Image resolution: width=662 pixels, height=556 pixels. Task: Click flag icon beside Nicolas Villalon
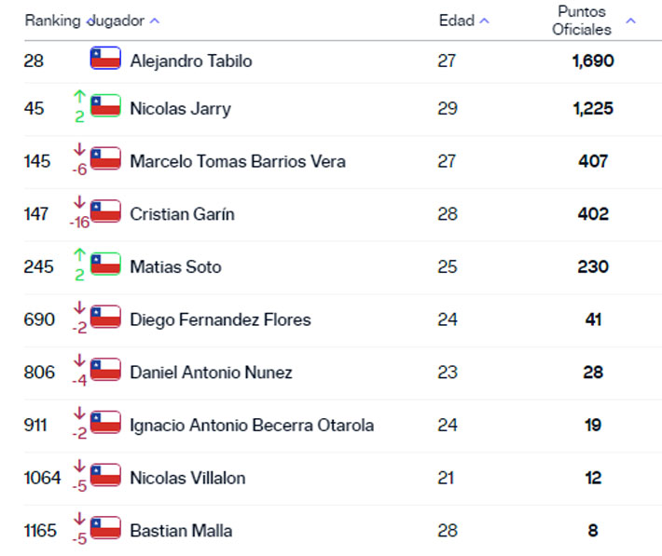pyautogui.click(x=105, y=476)
